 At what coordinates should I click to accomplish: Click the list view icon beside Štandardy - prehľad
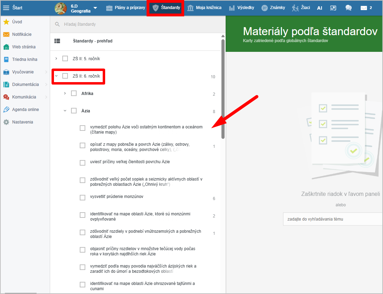57,41
